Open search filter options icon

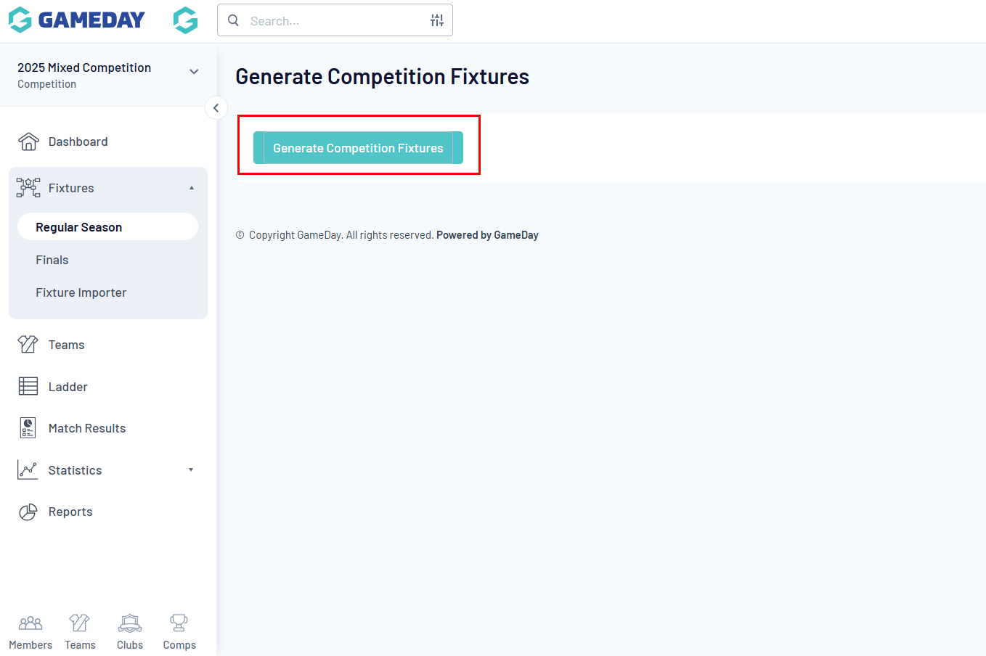(436, 20)
